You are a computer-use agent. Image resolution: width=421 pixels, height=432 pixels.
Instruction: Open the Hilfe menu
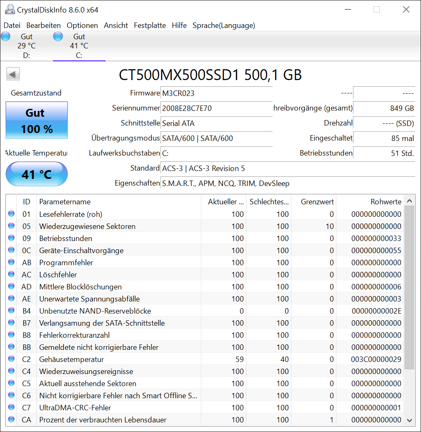(x=179, y=25)
